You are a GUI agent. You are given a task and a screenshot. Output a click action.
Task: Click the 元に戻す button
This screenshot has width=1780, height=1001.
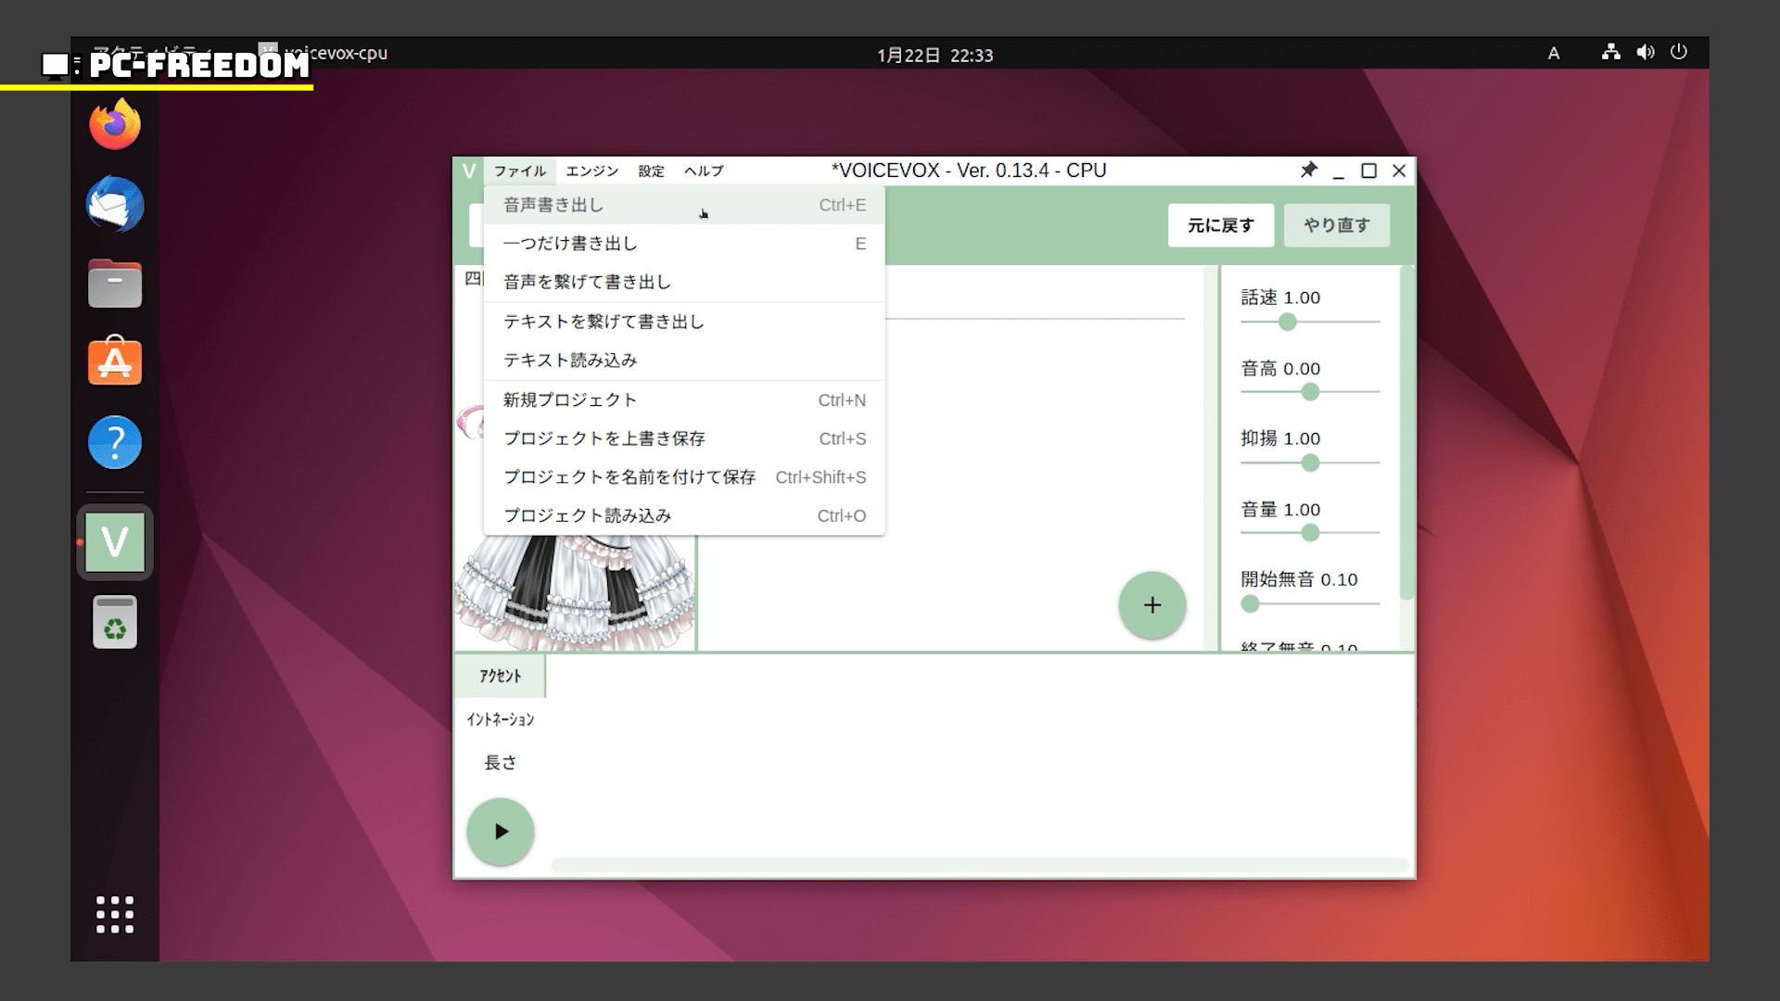click(1220, 225)
